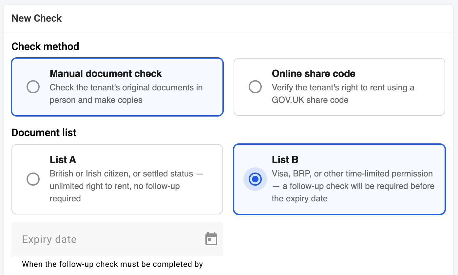Click 'Visa, BRP, or other time-limited' description
The image size is (458, 275).
[x=353, y=186]
